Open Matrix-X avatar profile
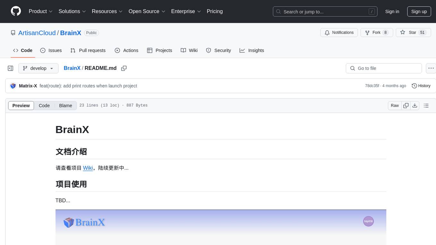Image resolution: width=436 pixels, height=245 pixels. 13,86
